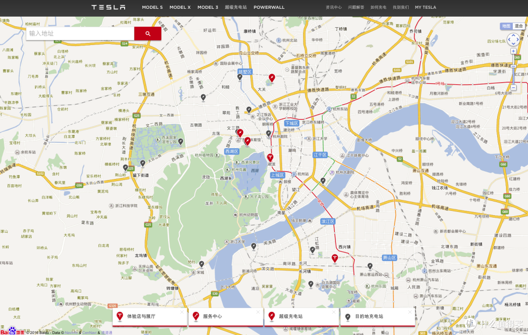Zoom out with the bottom minus button
The image size is (528, 335).
point(513,88)
